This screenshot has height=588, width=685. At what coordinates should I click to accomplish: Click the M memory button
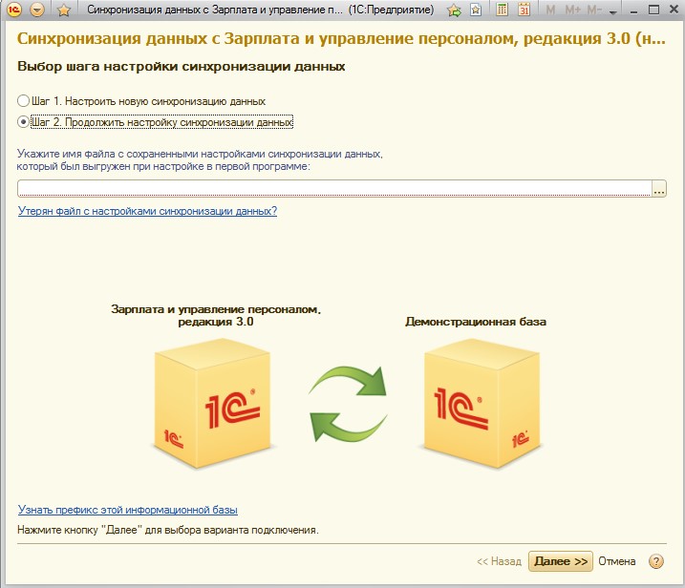tap(550, 10)
